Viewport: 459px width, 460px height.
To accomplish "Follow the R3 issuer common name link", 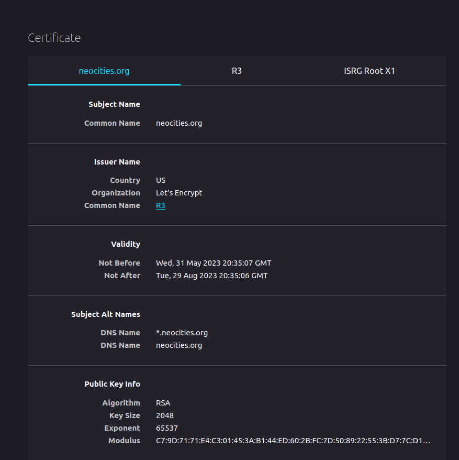I will (160, 205).
